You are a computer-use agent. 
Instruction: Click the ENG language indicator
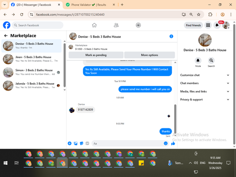202,163
